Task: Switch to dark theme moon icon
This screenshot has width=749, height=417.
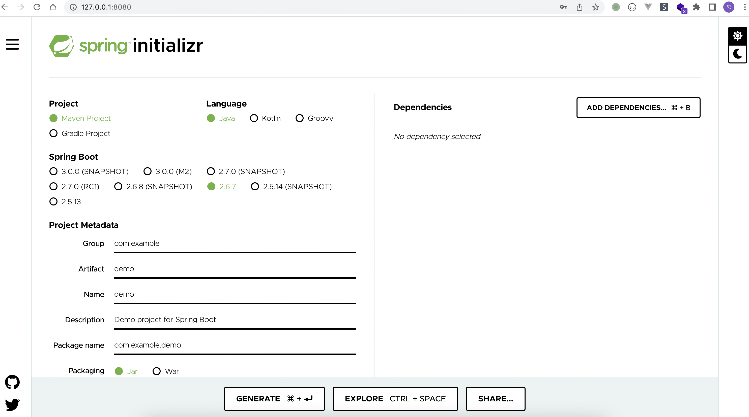Action: pos(737,54)
